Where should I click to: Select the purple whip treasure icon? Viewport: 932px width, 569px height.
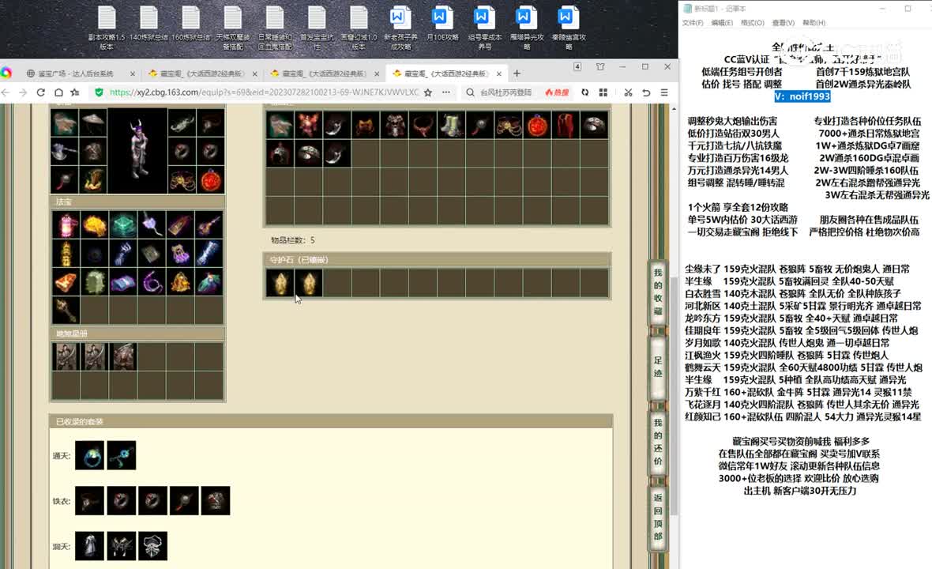[x=152, y=282]
